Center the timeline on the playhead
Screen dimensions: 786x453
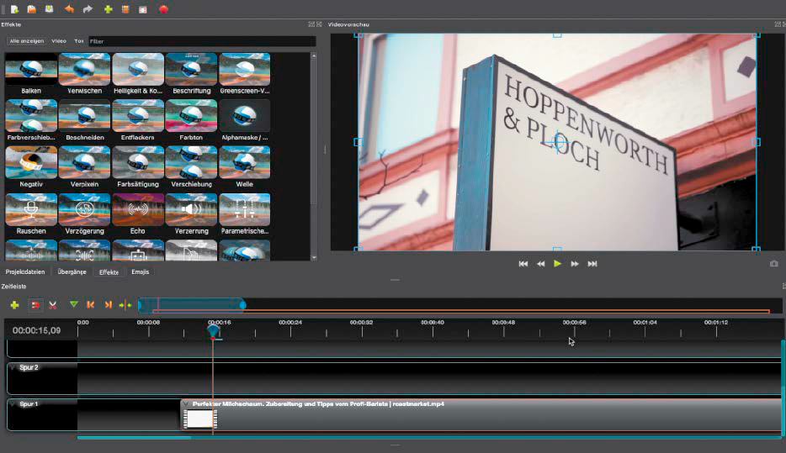[x=125, y=305]
